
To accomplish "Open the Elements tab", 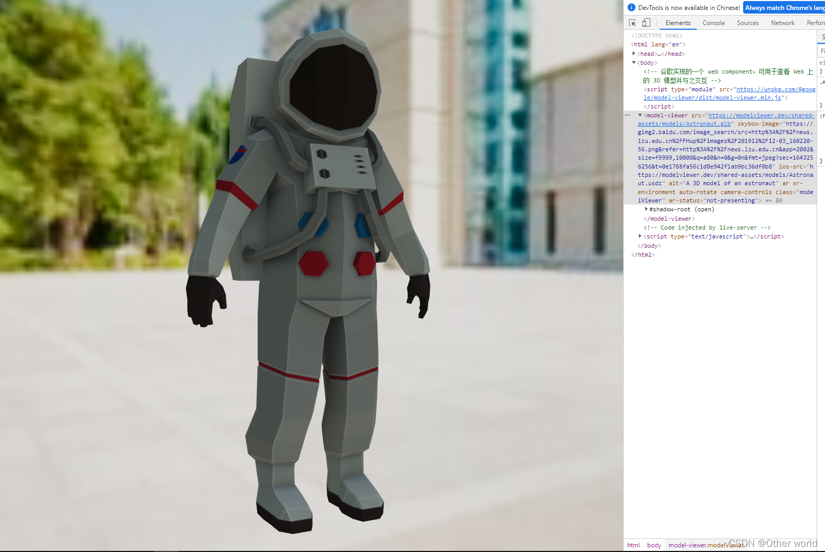I will tap(678, 23).
